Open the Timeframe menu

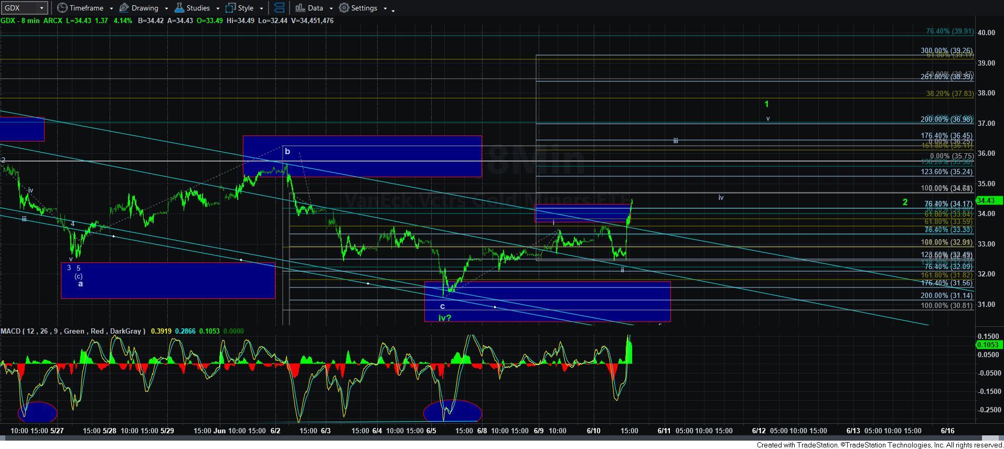[x=86, y=8]
